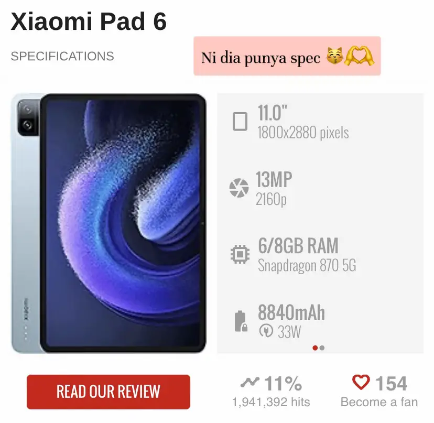This screenshot has height=423, width=434.
Task: Open the Xiaomi Pad 6 tablet image
Action: (x=109, y=223)
